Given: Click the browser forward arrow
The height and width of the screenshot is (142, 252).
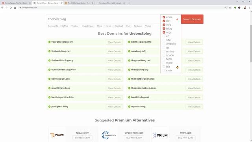Looking at the screenshot, I should point(7,7).
